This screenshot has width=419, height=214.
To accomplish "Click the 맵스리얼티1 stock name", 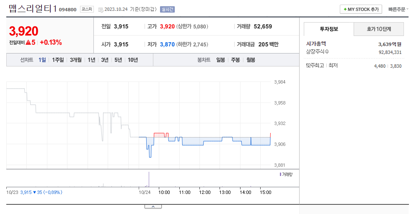I will click(33, 8).
